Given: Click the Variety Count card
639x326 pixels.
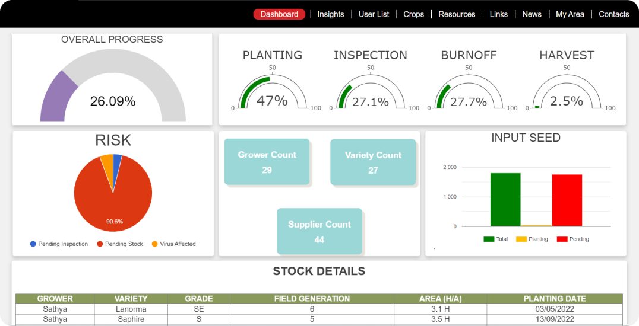Looking at the screenshot, I should pos(373,162).
